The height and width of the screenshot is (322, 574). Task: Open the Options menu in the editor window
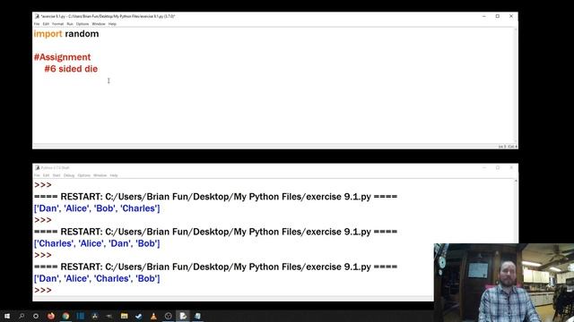83,24
